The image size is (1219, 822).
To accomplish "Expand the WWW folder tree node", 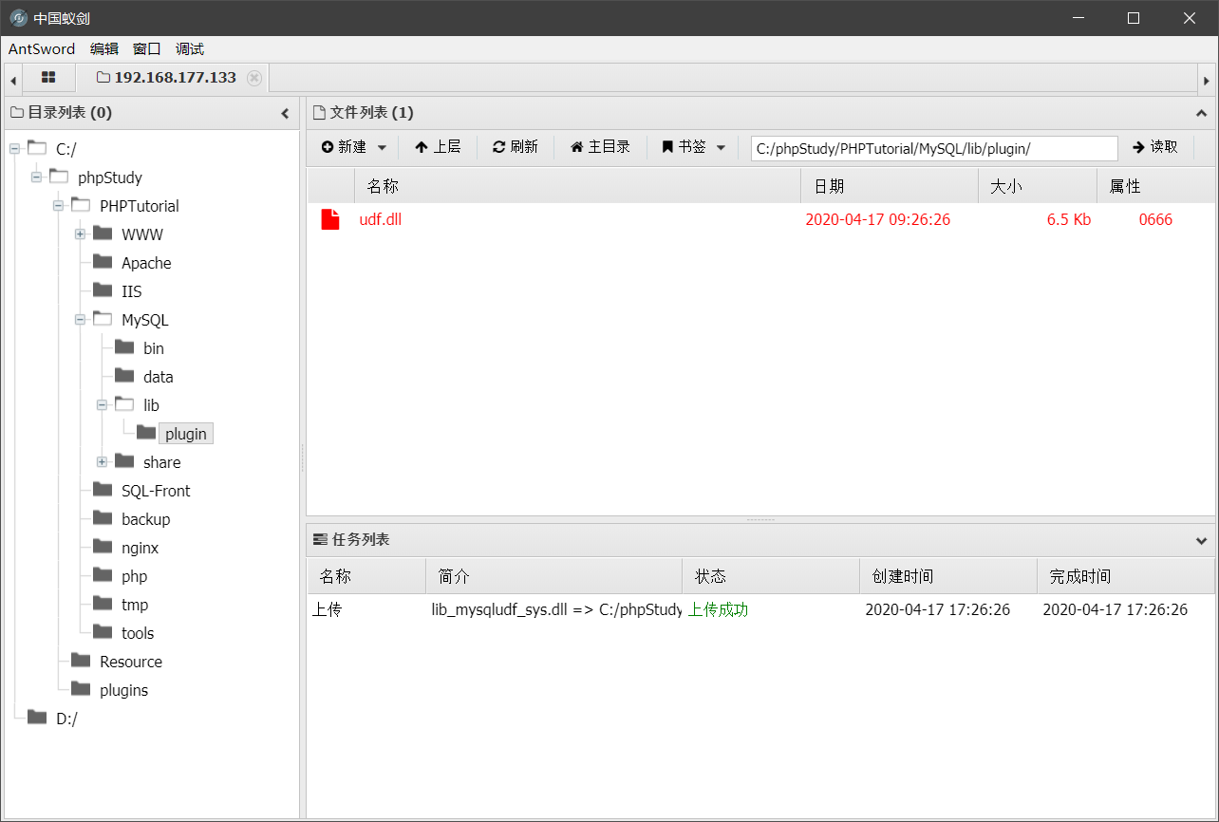I will tap(81, 234).
